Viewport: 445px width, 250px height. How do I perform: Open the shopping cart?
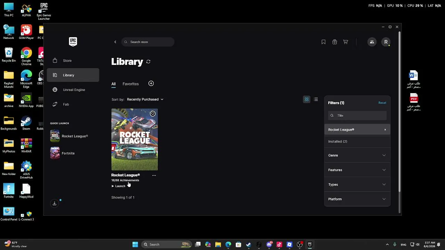pos(346,42)
